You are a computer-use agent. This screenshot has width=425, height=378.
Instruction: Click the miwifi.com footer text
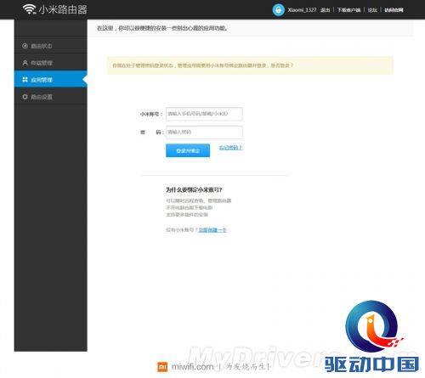pos(192,367)
